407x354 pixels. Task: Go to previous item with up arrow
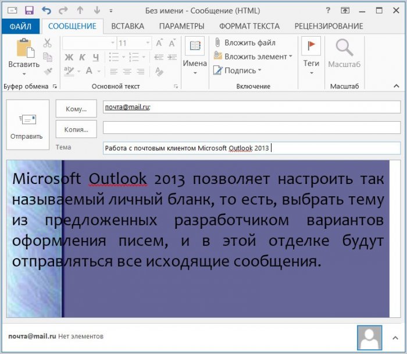tap(80, 10)
